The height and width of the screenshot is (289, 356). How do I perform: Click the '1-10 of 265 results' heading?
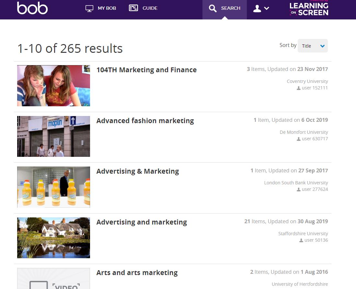pyautogui.click(x=70, y=48)
